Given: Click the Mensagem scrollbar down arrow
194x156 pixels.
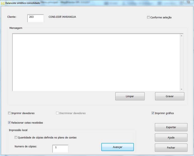Looking at the screenshot, I should (181, 89).
